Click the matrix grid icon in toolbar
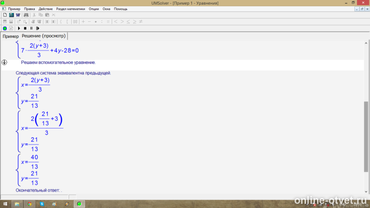The image size is (370, 208). pyautogui.click(x=75, y=21)
